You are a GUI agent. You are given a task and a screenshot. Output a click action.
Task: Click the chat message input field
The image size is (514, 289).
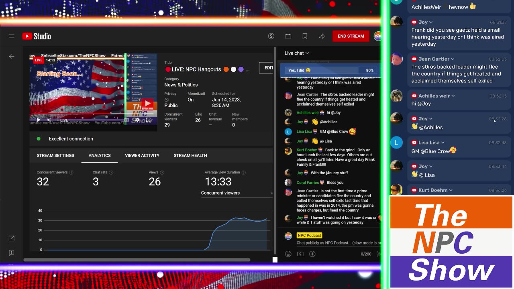coord(339,243)
